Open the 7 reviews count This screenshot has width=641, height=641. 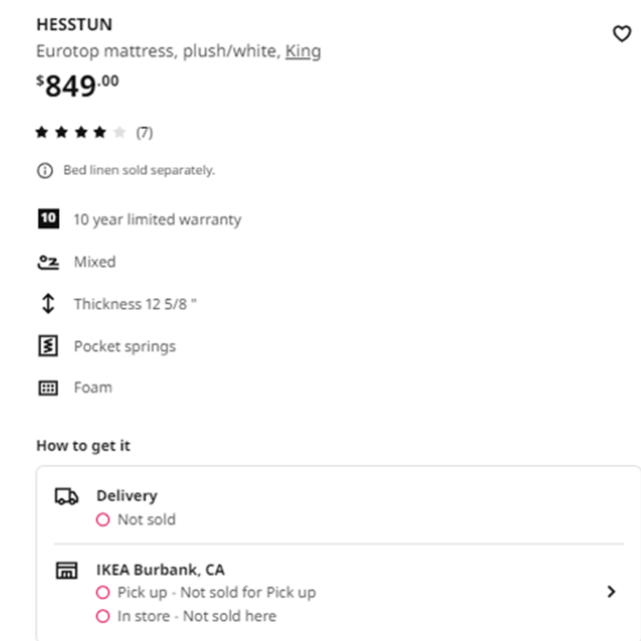point(144,133)
